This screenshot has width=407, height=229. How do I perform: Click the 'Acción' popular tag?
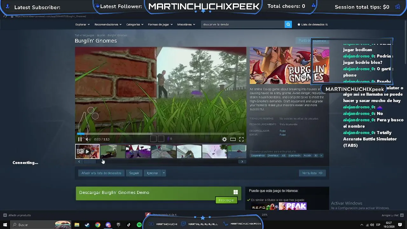click(307, 156)
